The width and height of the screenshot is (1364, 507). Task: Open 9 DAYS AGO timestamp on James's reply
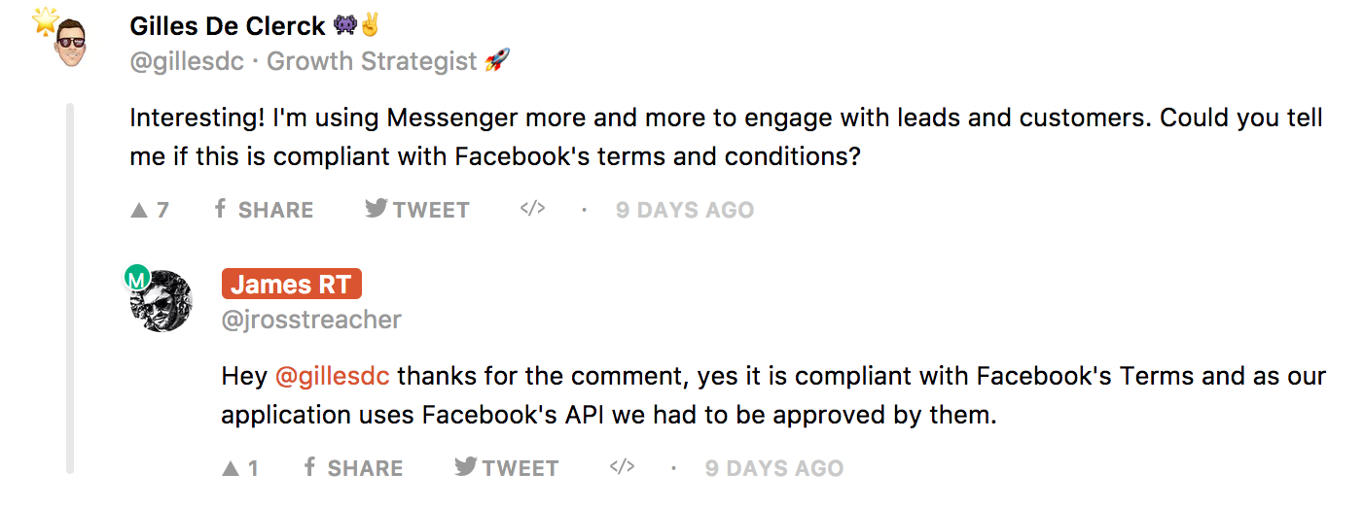click(774, 468)
